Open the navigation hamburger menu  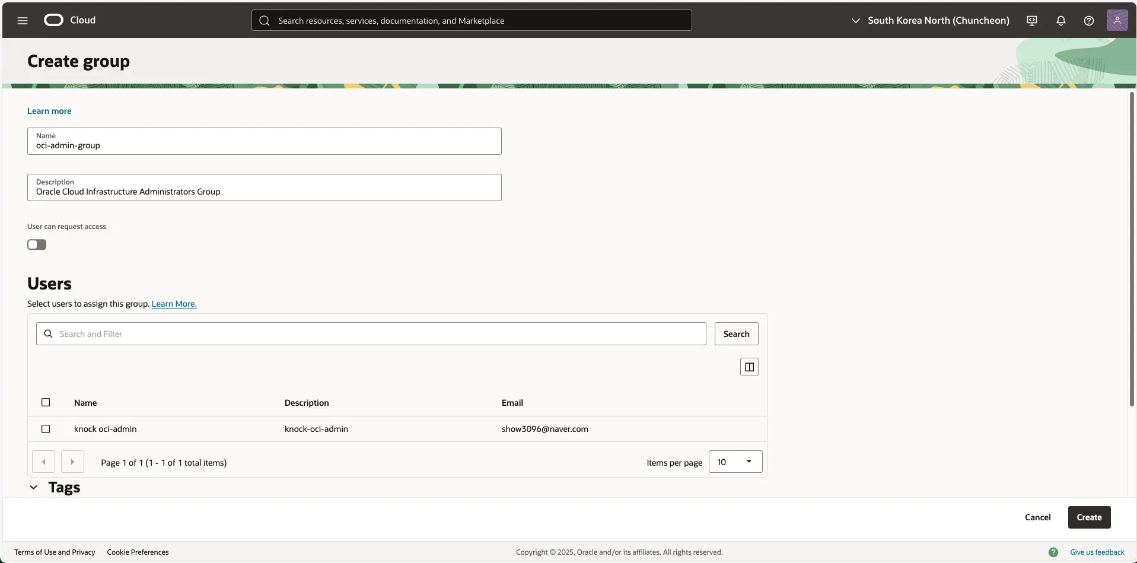[x=22, y=20]
